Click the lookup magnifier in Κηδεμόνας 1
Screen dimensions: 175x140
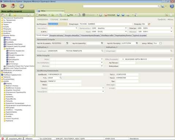point(102,51)
